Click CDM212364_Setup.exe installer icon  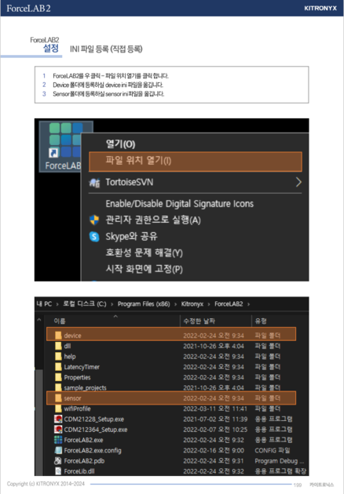[x=58, y=430]
